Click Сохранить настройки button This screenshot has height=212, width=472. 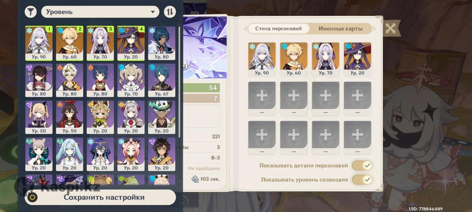pos(100,197)
